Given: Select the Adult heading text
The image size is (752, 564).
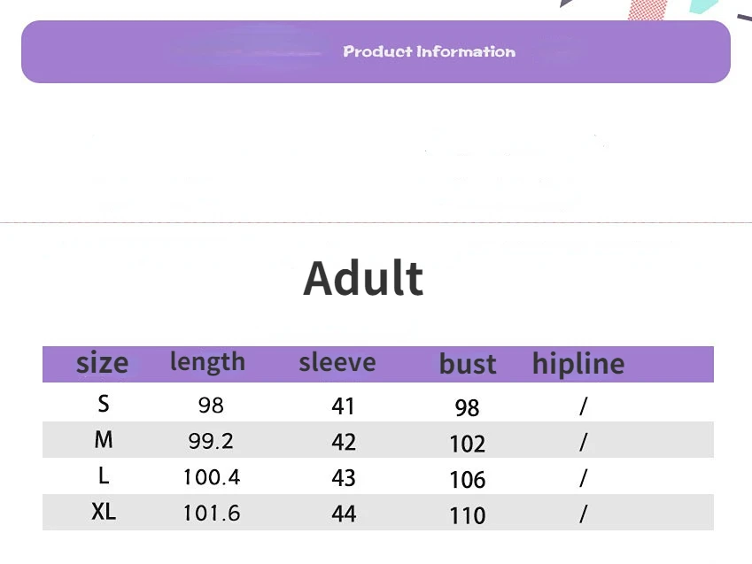Looking at the screenshot, I should pos(363,279).
